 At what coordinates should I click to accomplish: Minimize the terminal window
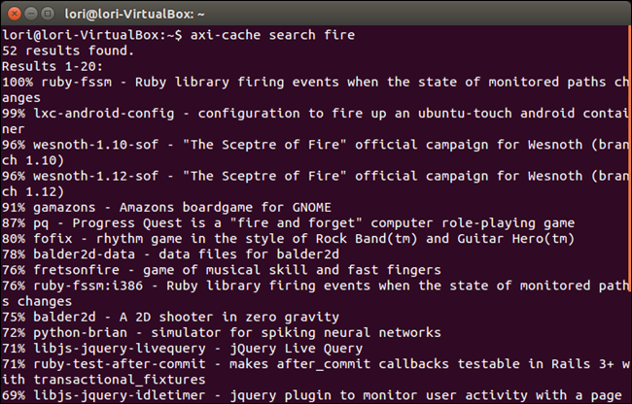31,14
